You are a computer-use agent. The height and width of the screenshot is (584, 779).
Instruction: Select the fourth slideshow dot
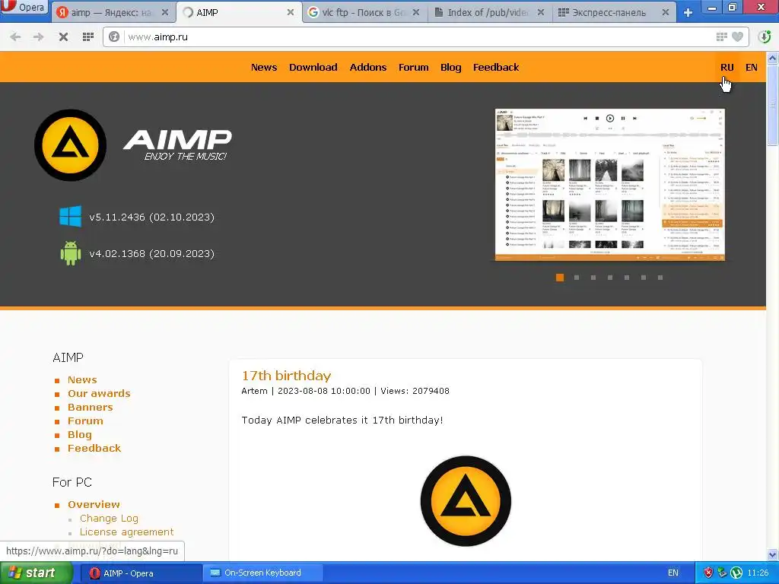tap(610, 278)
